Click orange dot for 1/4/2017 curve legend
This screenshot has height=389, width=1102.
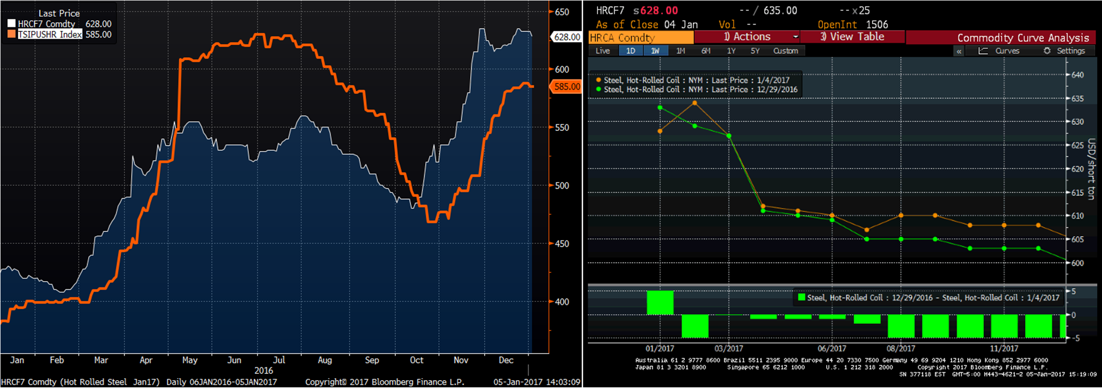pos(599,80)
